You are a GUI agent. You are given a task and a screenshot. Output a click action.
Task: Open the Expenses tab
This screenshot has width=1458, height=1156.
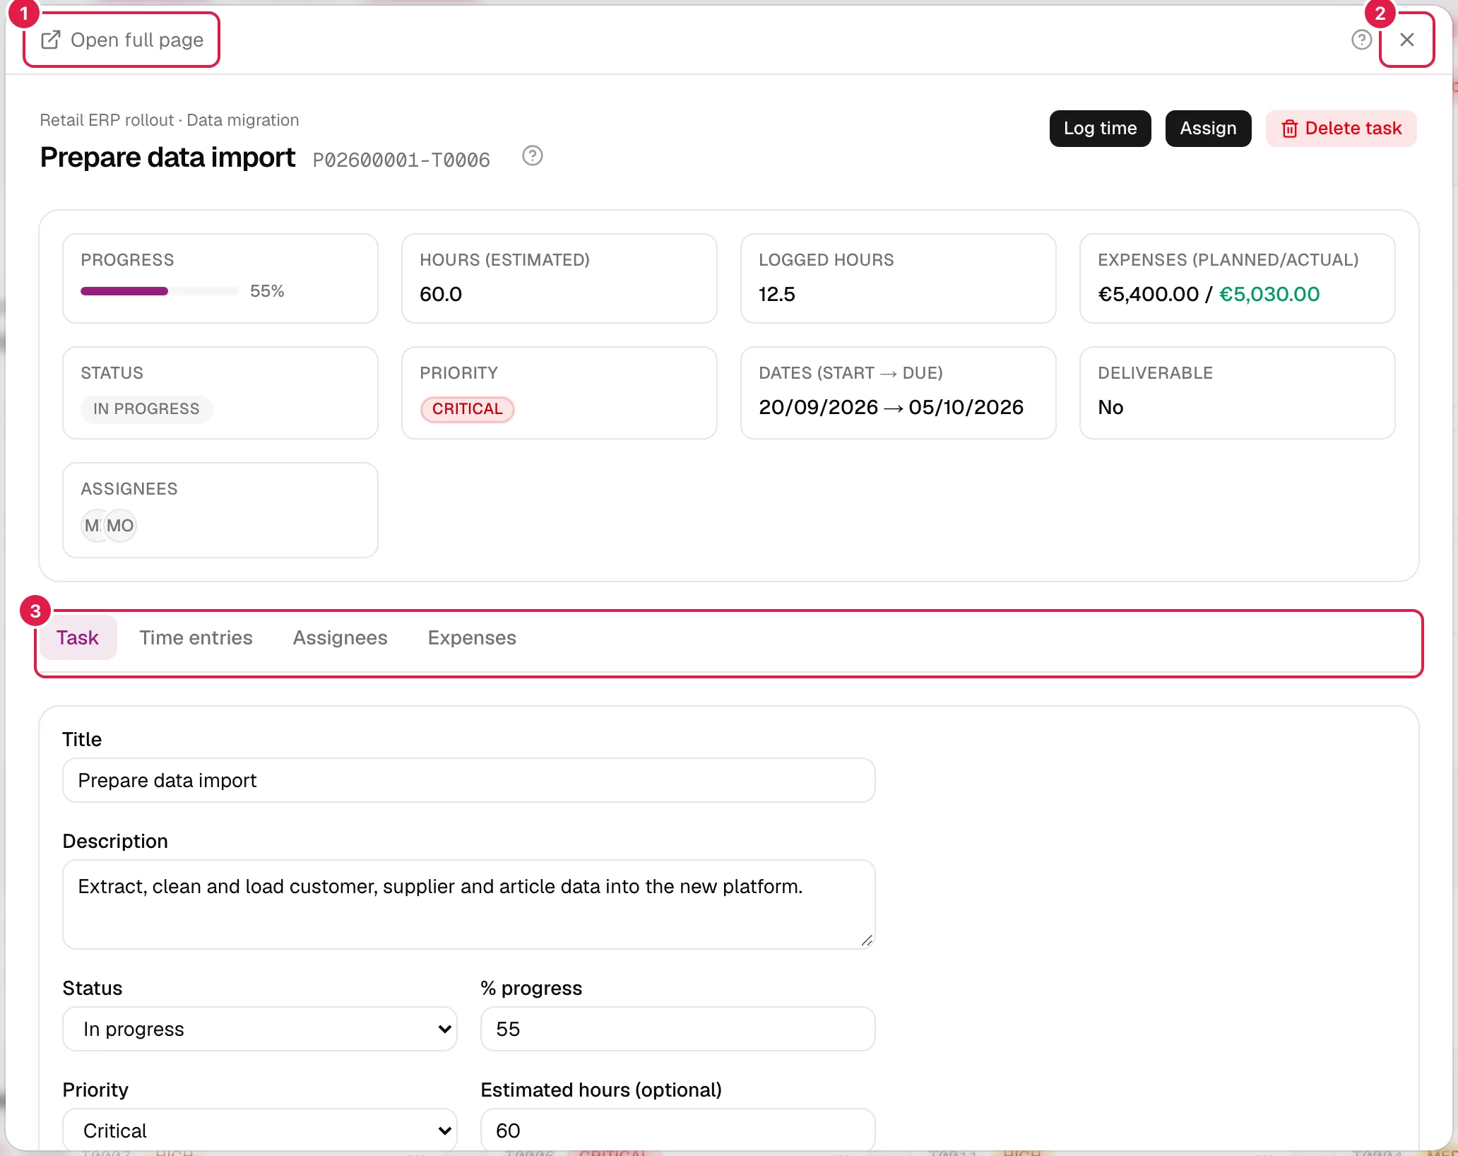pos(472,638)
